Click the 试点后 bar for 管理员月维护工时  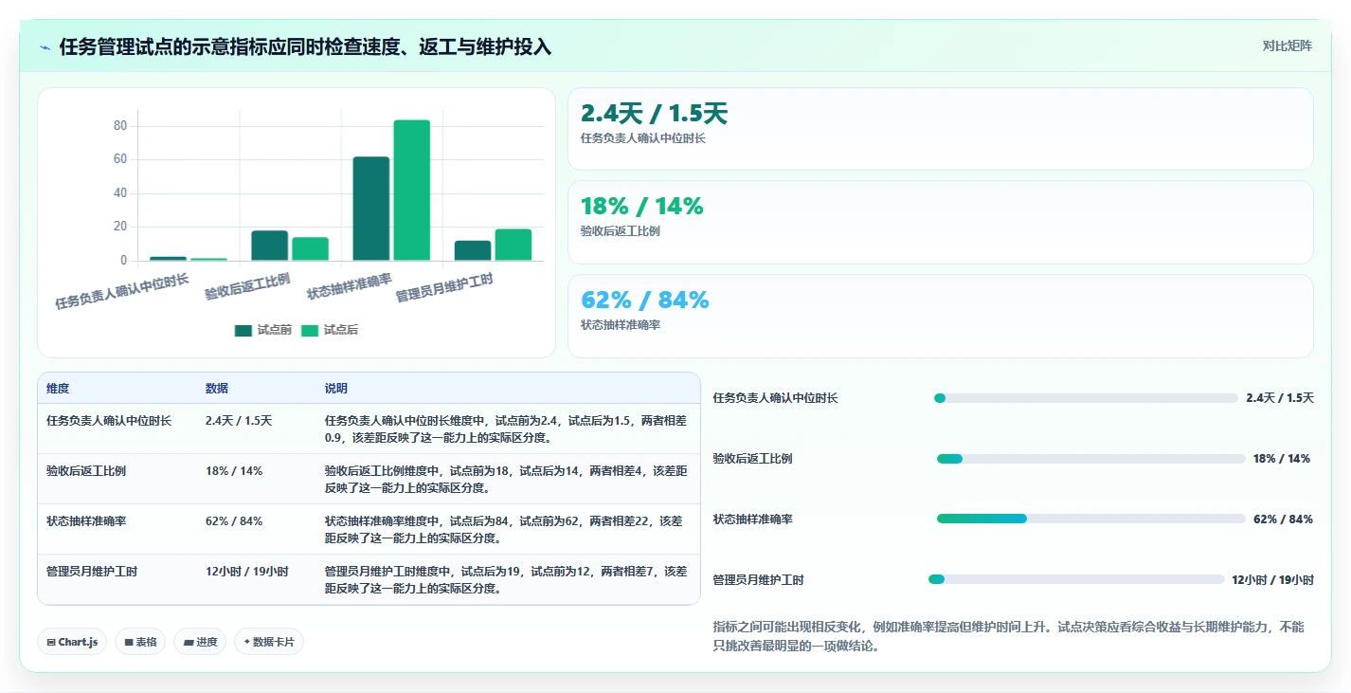coord(513,245)
